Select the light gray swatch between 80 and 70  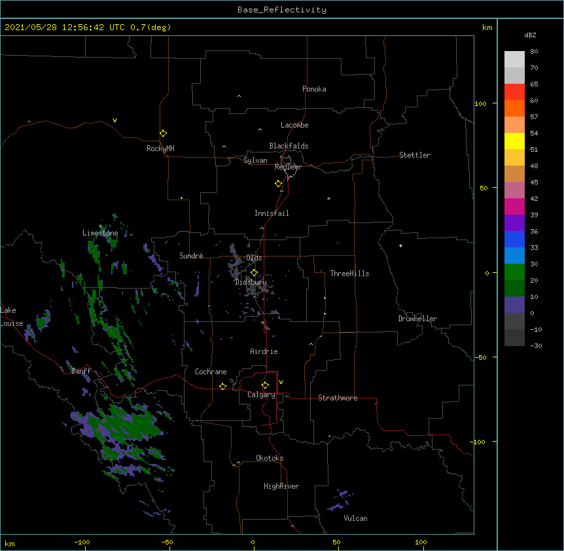514,60
